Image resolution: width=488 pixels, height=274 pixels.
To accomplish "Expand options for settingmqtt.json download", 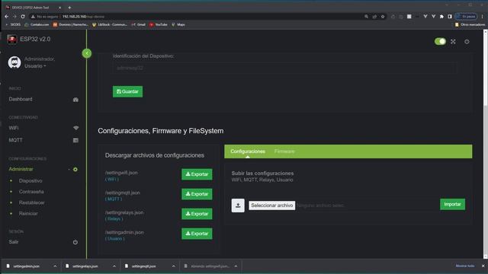I will point(173,266).
